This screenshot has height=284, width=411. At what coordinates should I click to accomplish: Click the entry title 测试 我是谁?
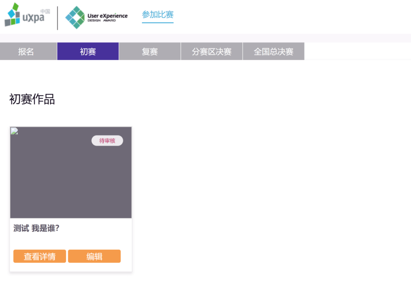click(x=37, y=228)
